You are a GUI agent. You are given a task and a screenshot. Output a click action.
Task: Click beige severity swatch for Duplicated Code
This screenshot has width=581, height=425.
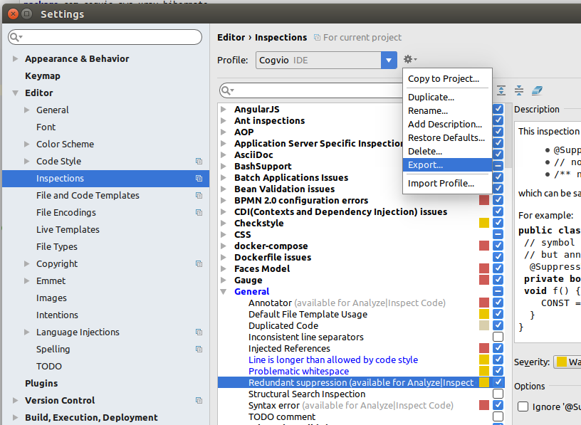(484, 325)
